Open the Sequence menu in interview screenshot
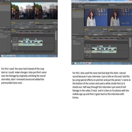The image size is (132, 132). pos(80,2)
